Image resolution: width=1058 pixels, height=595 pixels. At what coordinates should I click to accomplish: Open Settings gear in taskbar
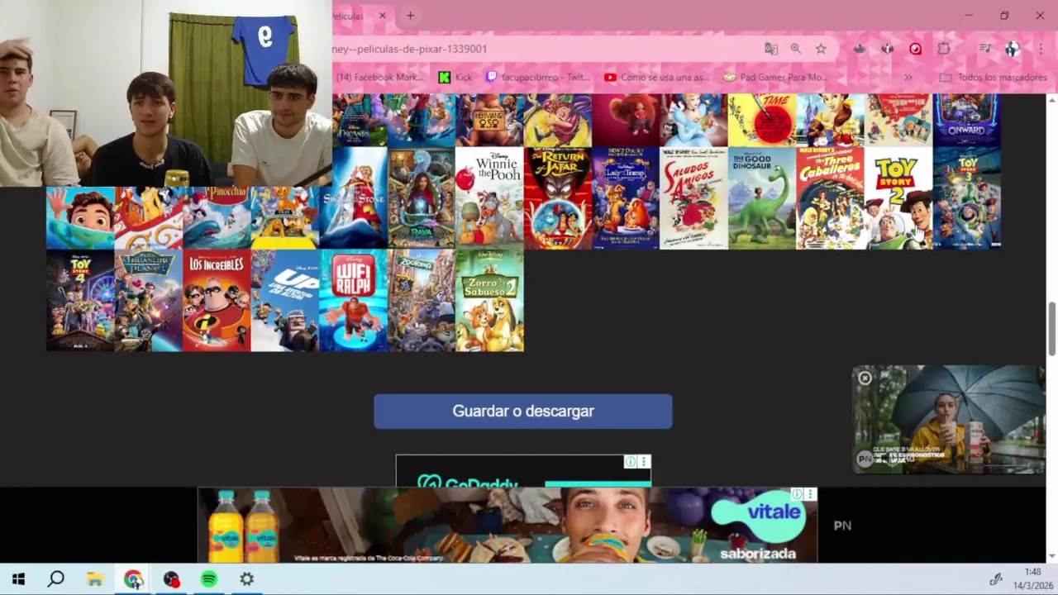pyautogui.click(x=247, y=579)
